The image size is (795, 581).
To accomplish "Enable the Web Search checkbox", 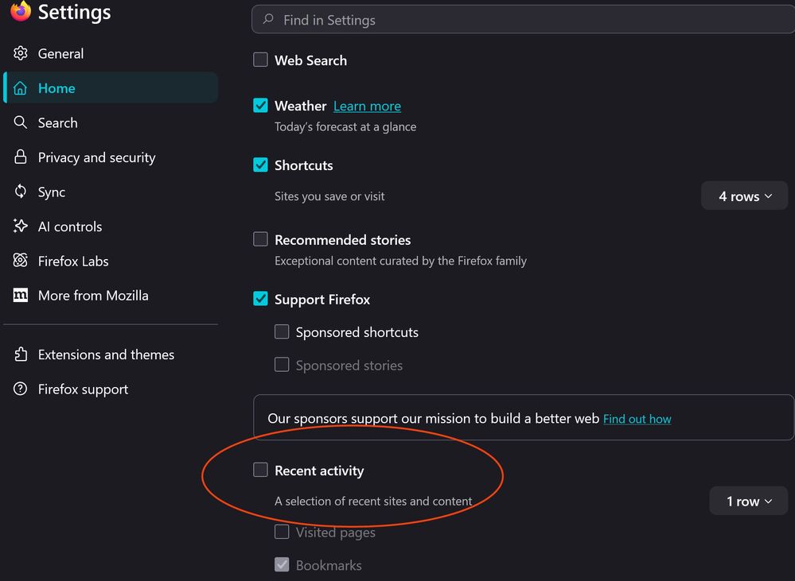I will [260, 60].
